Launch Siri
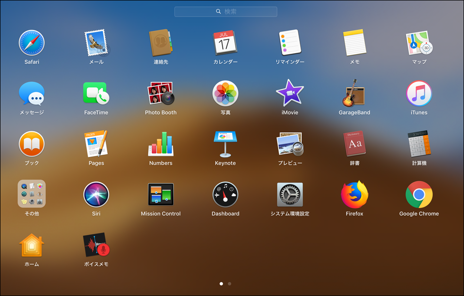This screenshot has height=296, width=464. (x=96, y=195)
